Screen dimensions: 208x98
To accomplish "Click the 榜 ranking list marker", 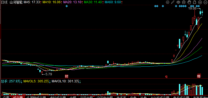I will click(x=199, y=76).
